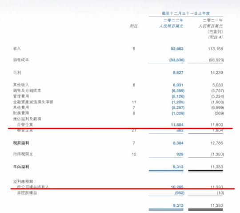
Task: Select the value 113,168
Action: click(216, 49)
